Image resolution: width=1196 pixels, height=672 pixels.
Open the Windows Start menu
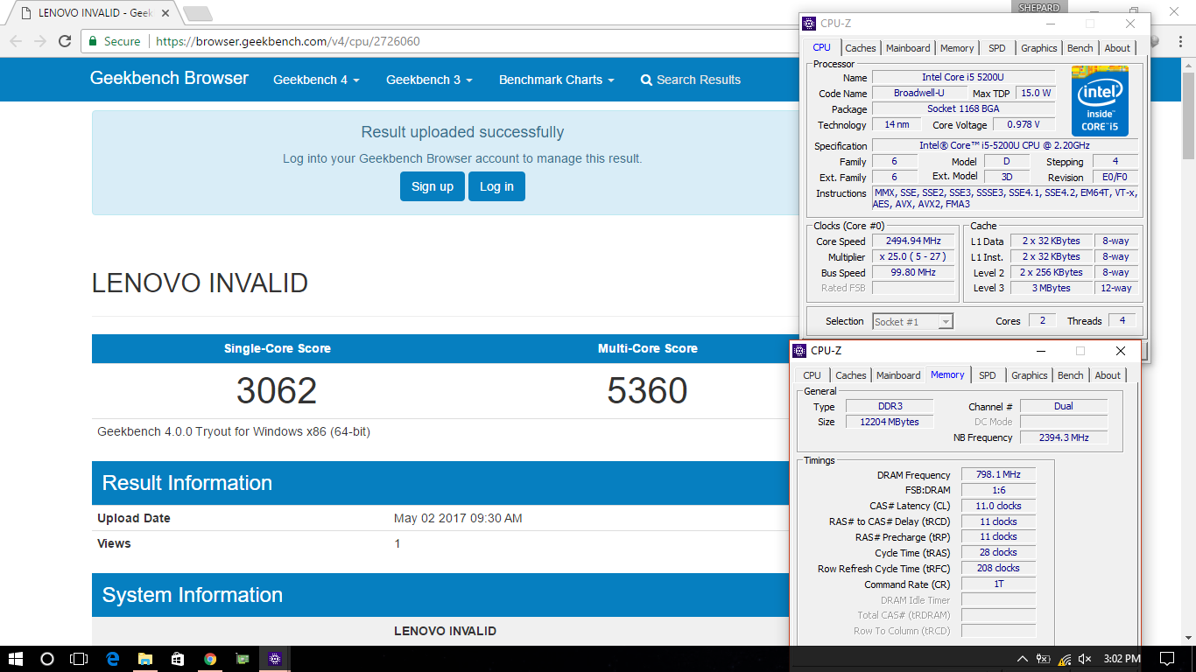(x=16, y=659)
